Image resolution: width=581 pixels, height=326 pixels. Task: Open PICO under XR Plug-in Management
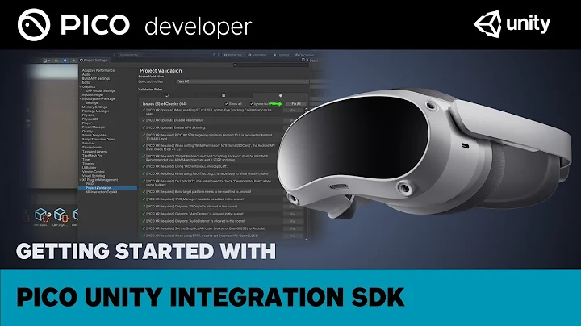coord(90,184)
